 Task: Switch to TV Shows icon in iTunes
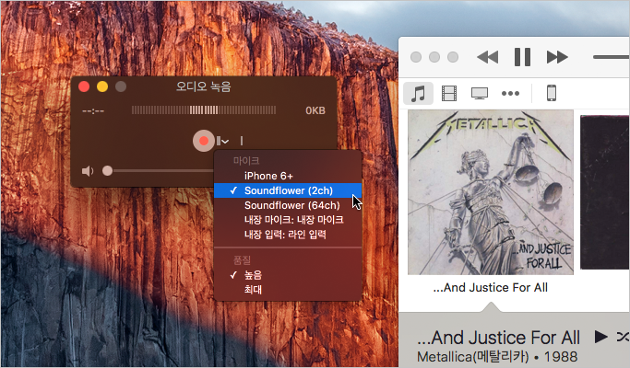coord(480,94)
